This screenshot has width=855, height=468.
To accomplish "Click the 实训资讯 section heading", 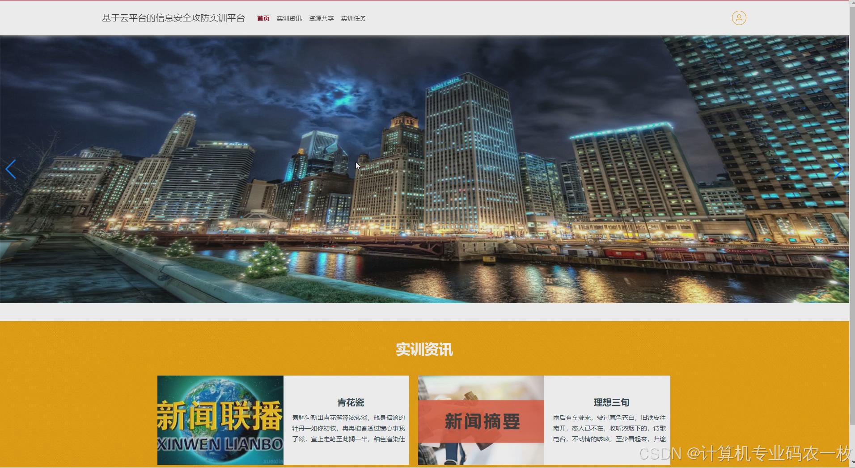I will pyautogui.click(x=425, y=350).
